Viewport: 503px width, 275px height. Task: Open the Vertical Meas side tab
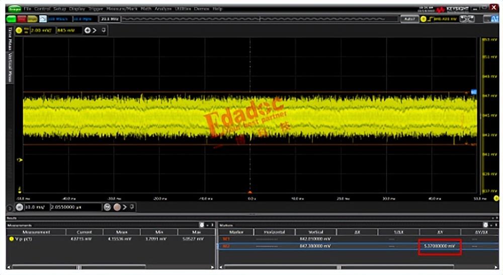click(10, 68)
